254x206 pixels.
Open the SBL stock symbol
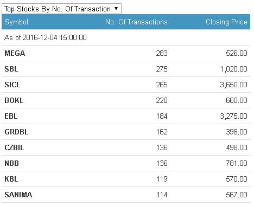11,69
